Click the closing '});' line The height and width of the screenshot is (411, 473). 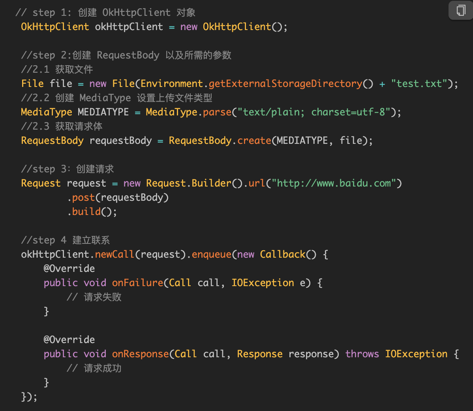coord(29,397)
